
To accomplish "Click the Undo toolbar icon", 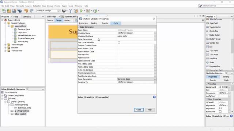I will coord(26,11).
